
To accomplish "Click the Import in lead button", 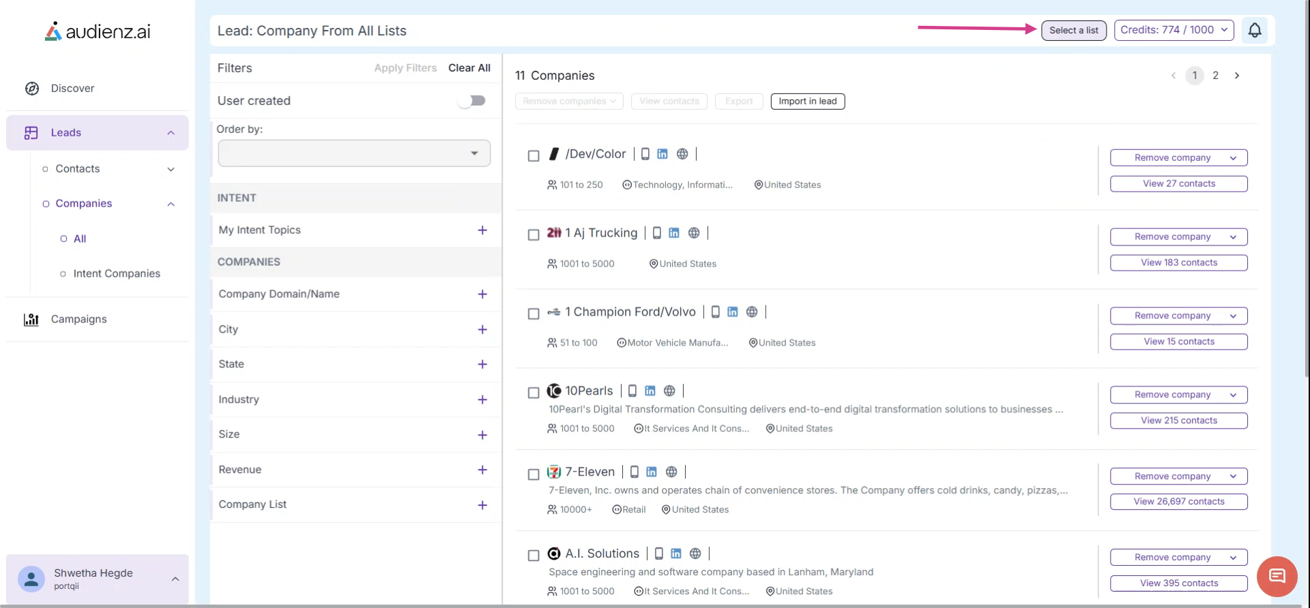I will (x=807, y=101).
